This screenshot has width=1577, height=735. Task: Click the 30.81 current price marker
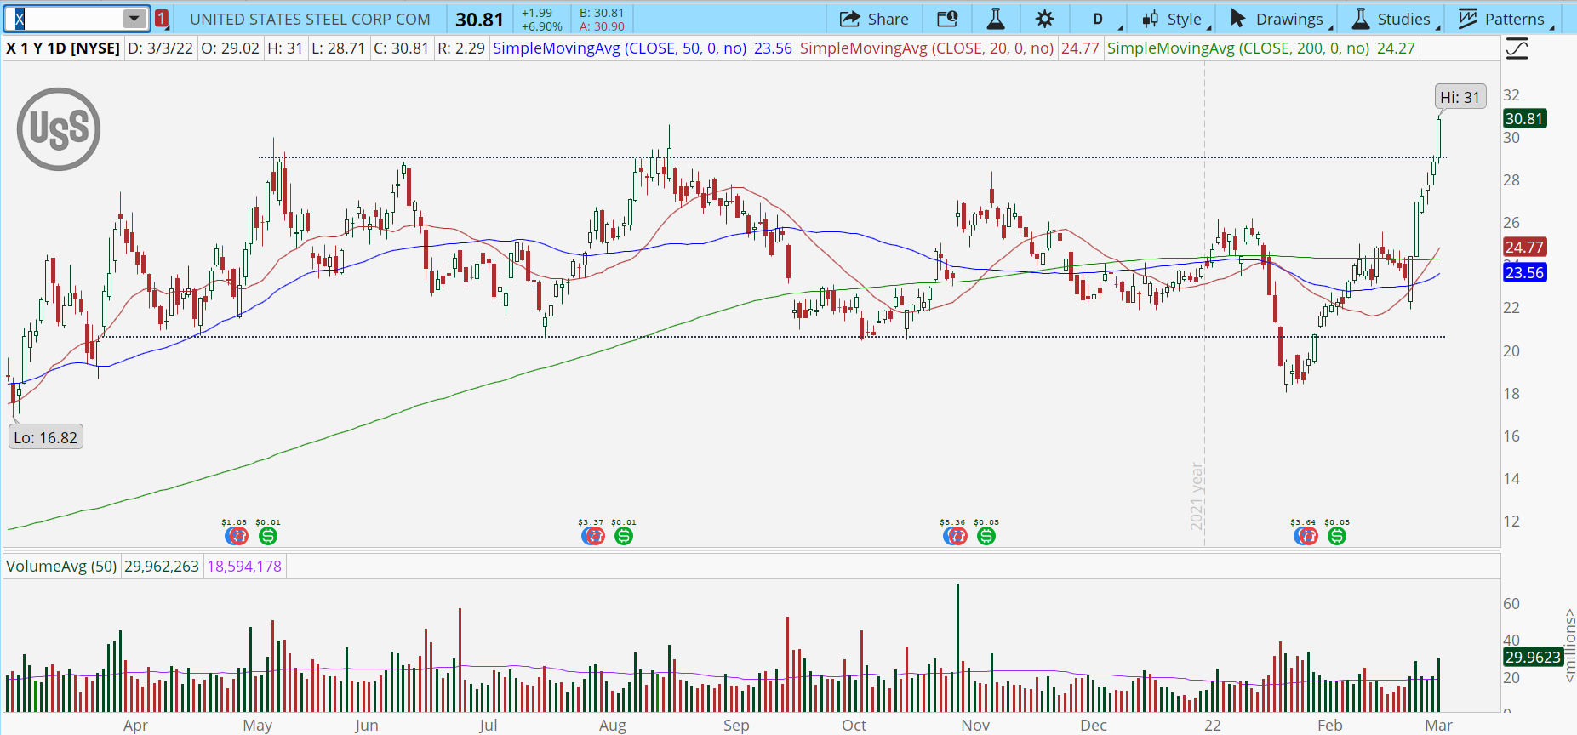point(1523,119)
